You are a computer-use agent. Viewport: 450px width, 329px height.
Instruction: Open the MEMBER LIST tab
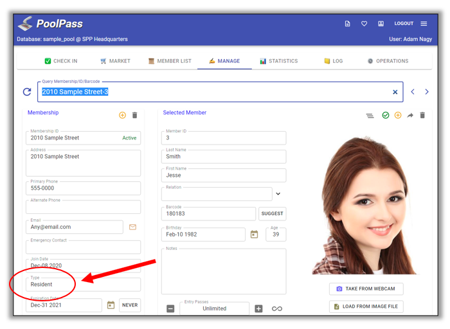coord(170,61)
